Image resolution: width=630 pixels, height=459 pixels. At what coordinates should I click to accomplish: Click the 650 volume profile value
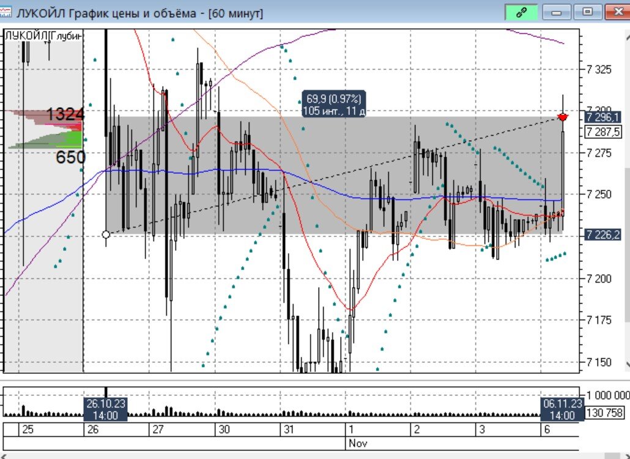[x=70, y=157]
